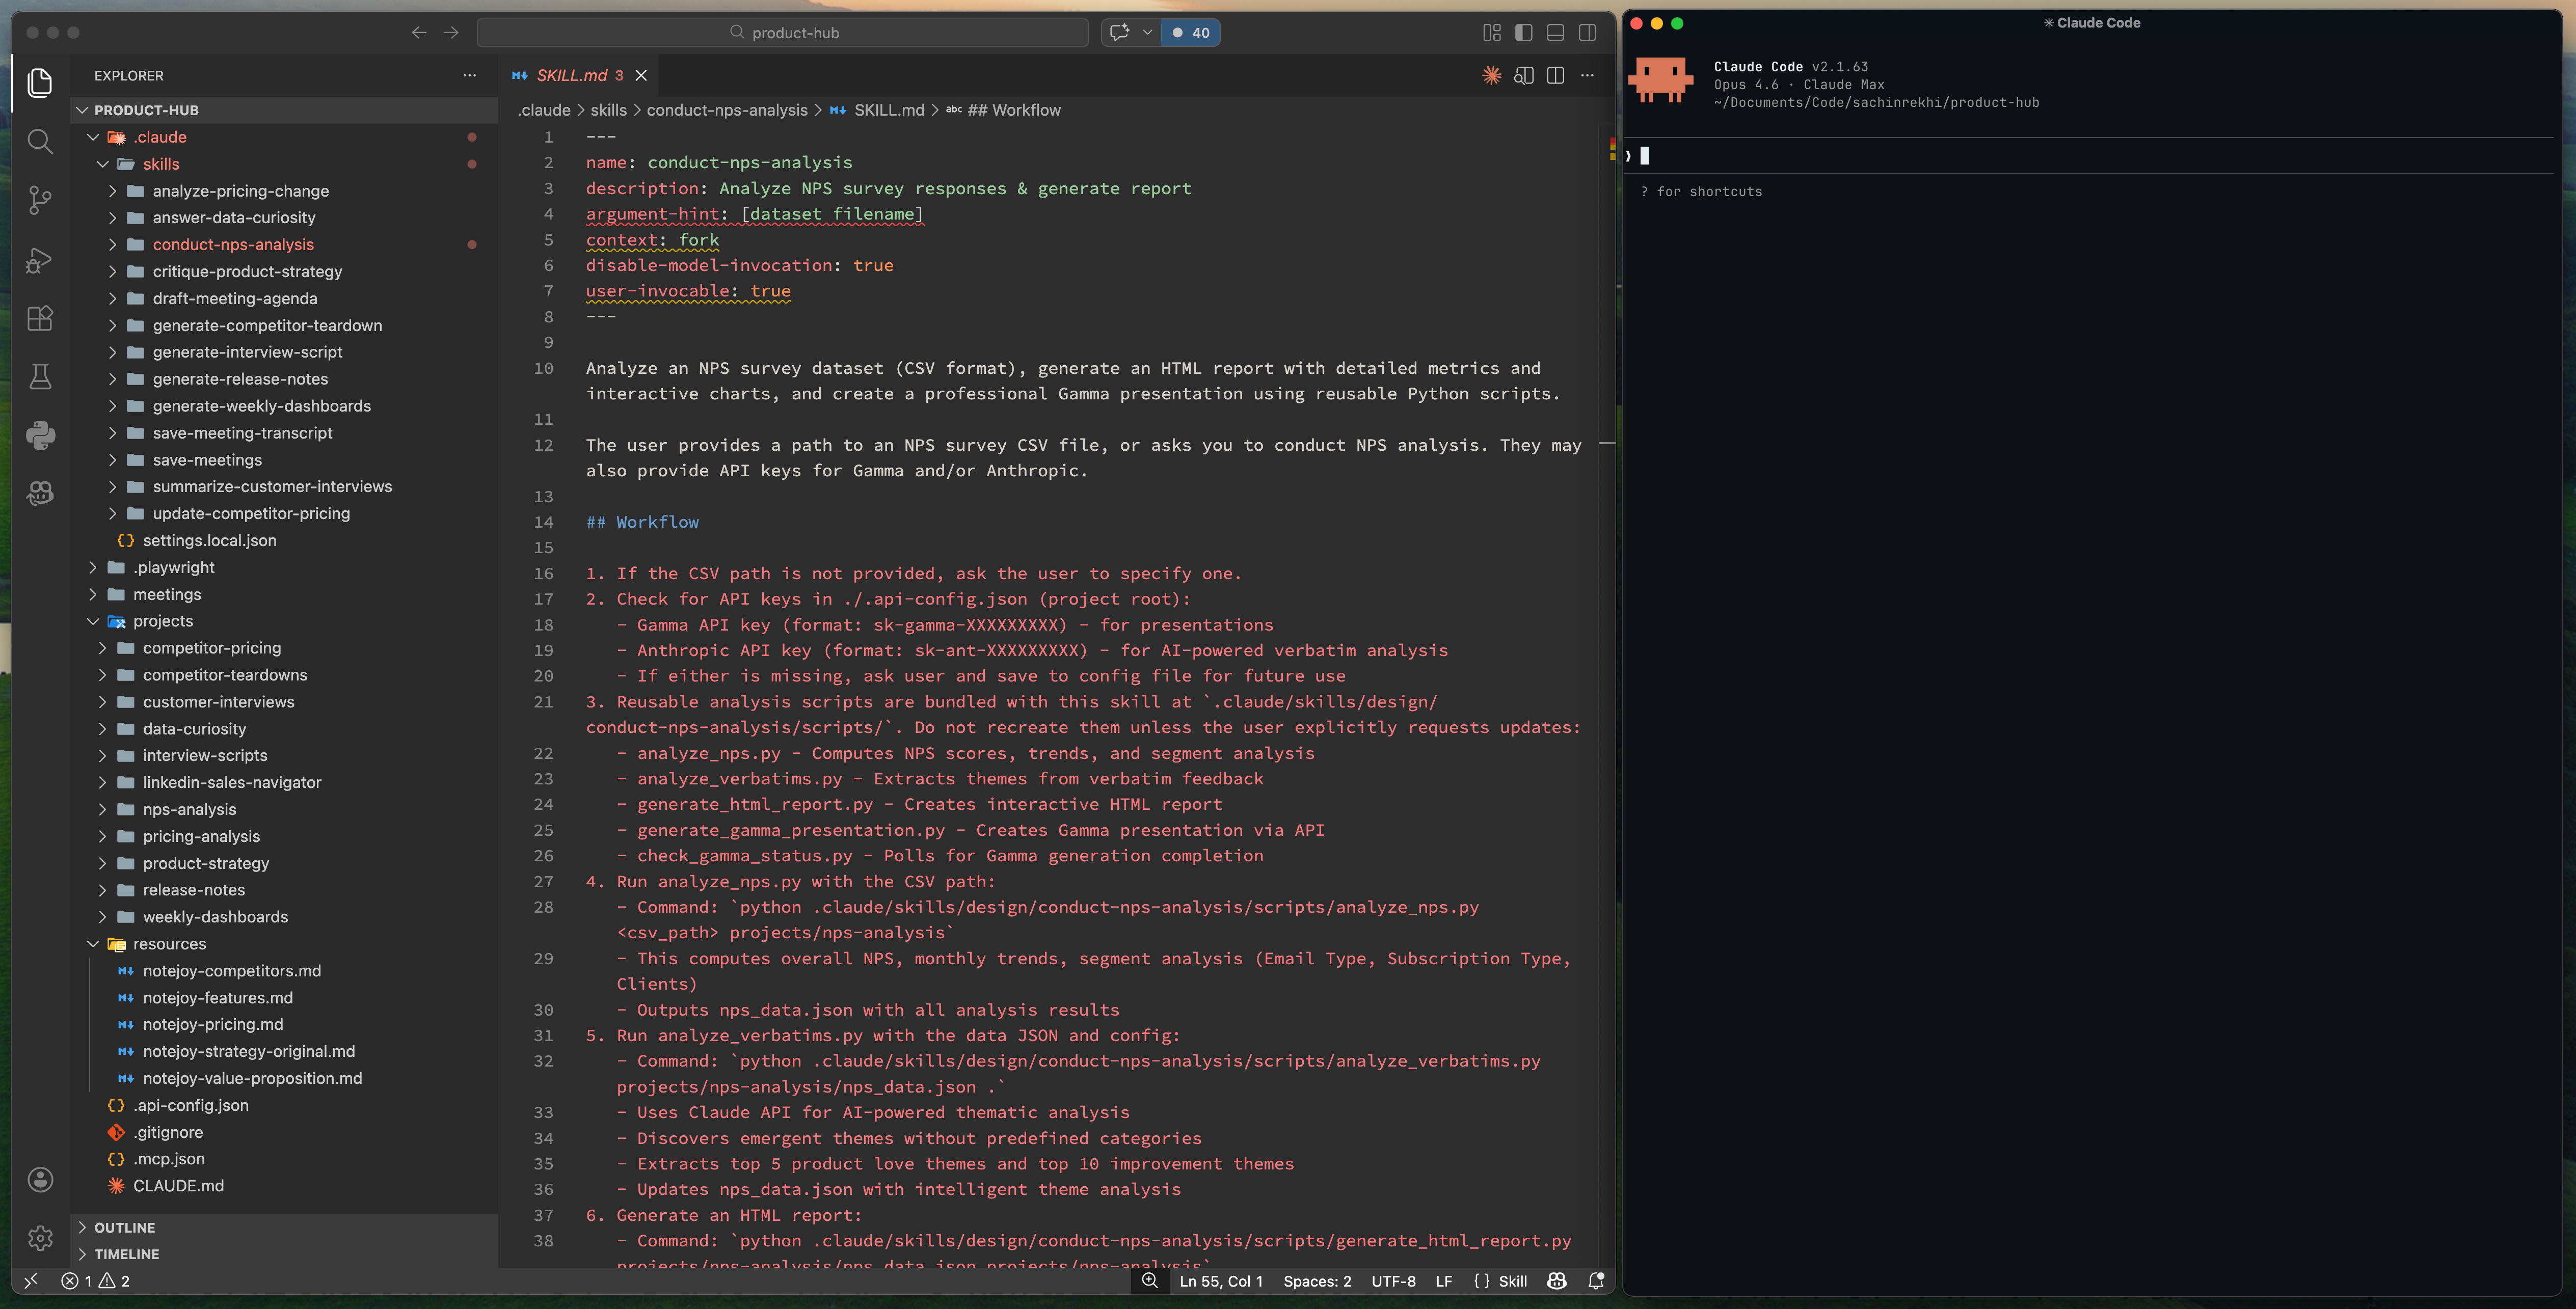Open the Source Control view
This screenshot has height=1309, width=2576.
(x=40, y=200)
